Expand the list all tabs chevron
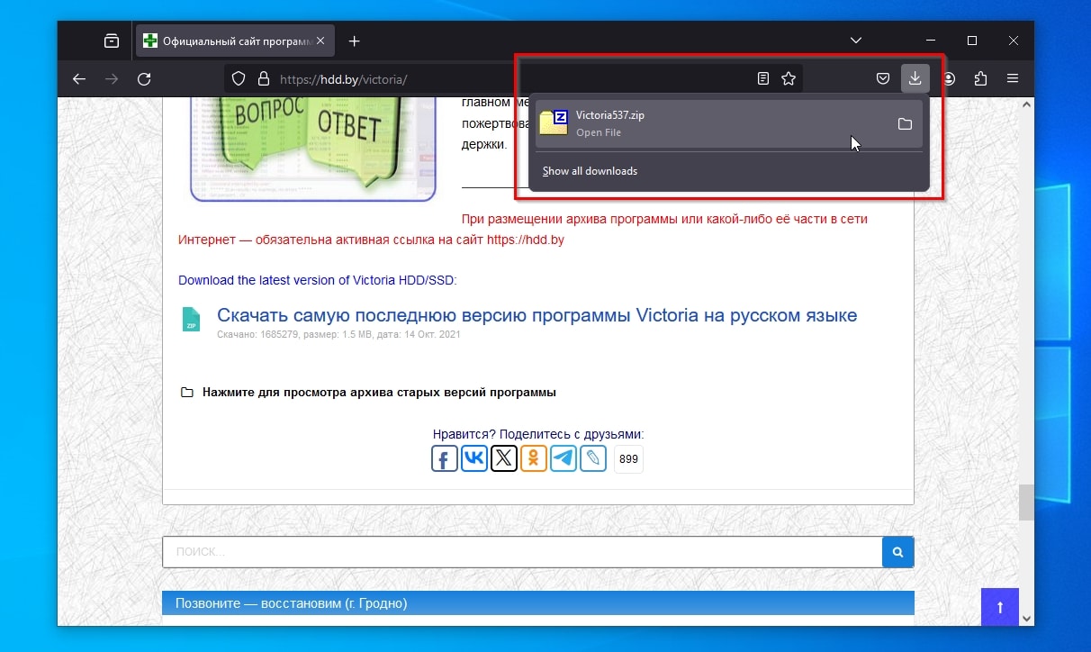Image resolution: width=1091 pixels, height=652 pixels. (856, 41)
